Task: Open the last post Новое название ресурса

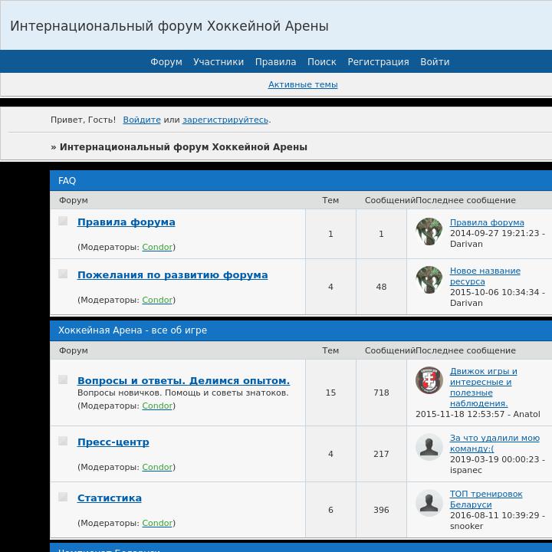Action: coord(485,276)
